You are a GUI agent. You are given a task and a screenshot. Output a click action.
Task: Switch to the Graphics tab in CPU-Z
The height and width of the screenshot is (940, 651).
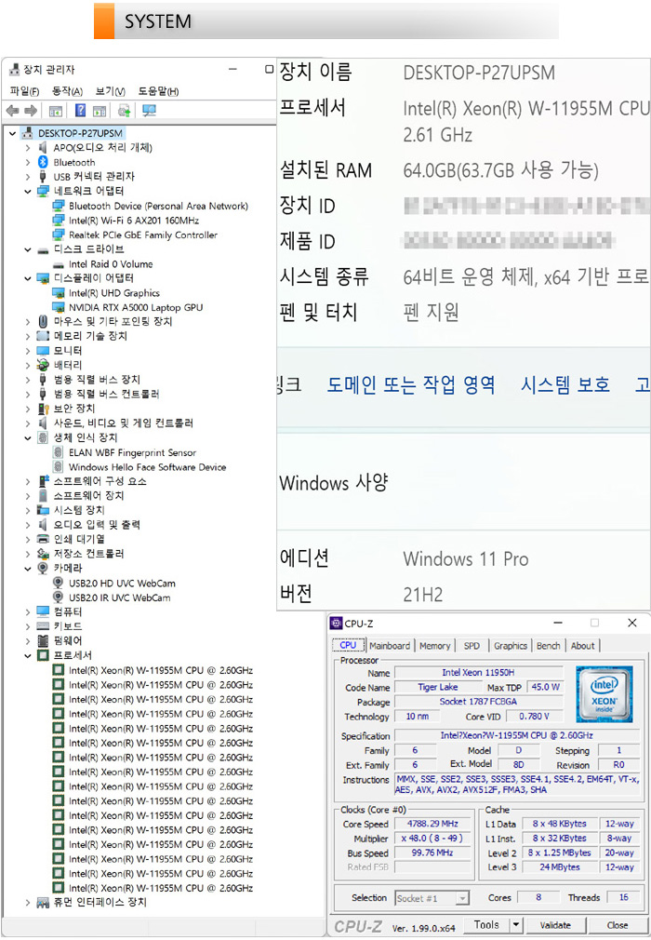pos(511,646)
